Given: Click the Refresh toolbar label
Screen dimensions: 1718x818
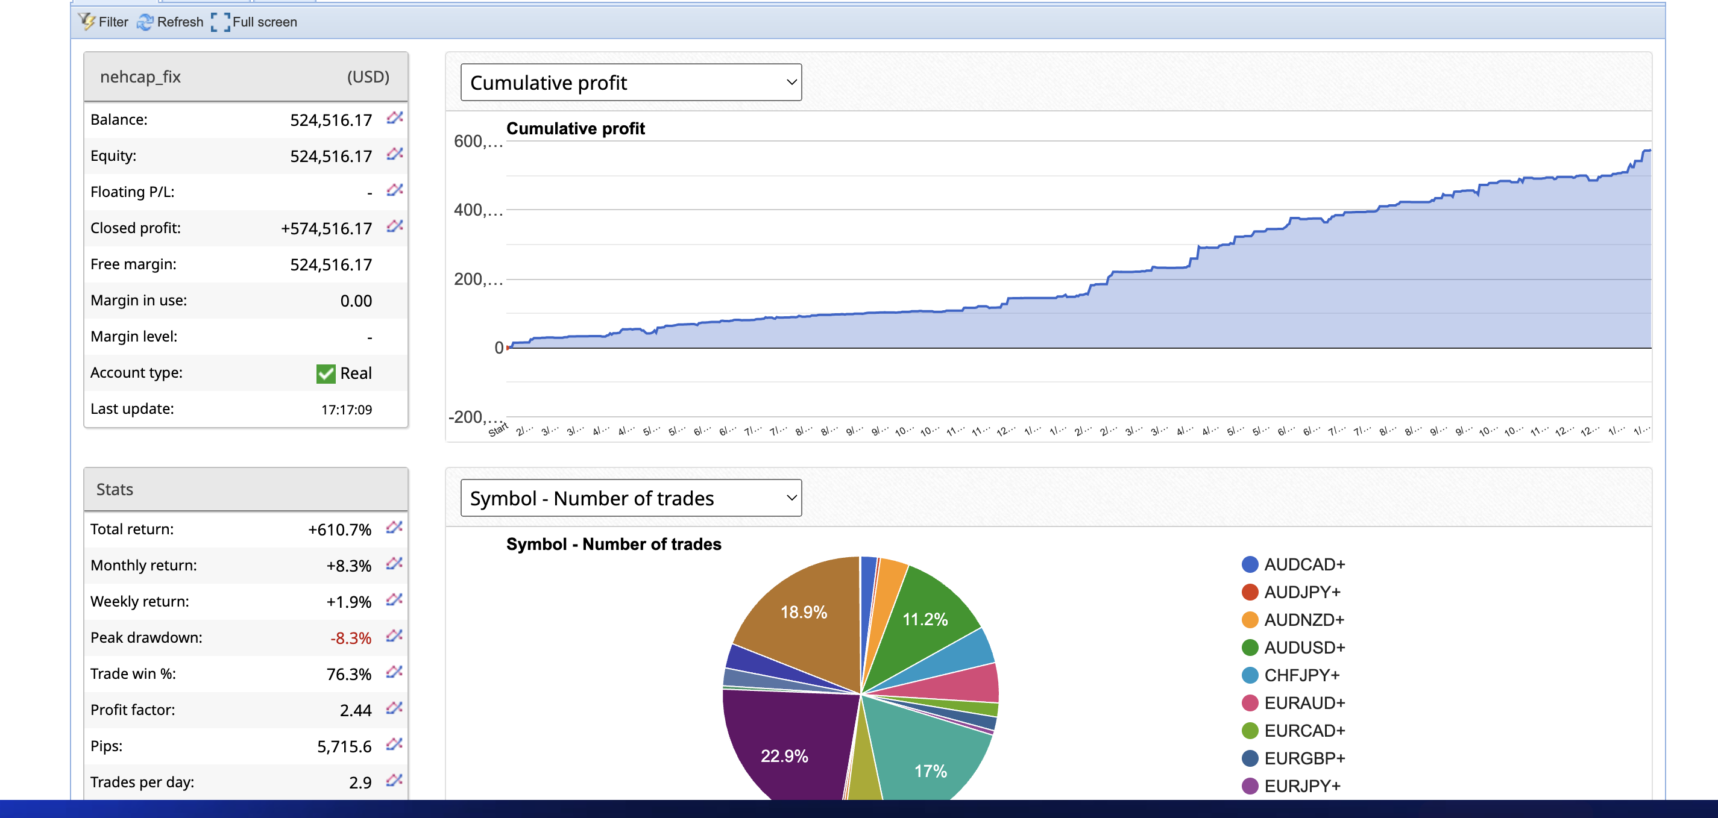Looking at the screenshot, I should point(180,22).
